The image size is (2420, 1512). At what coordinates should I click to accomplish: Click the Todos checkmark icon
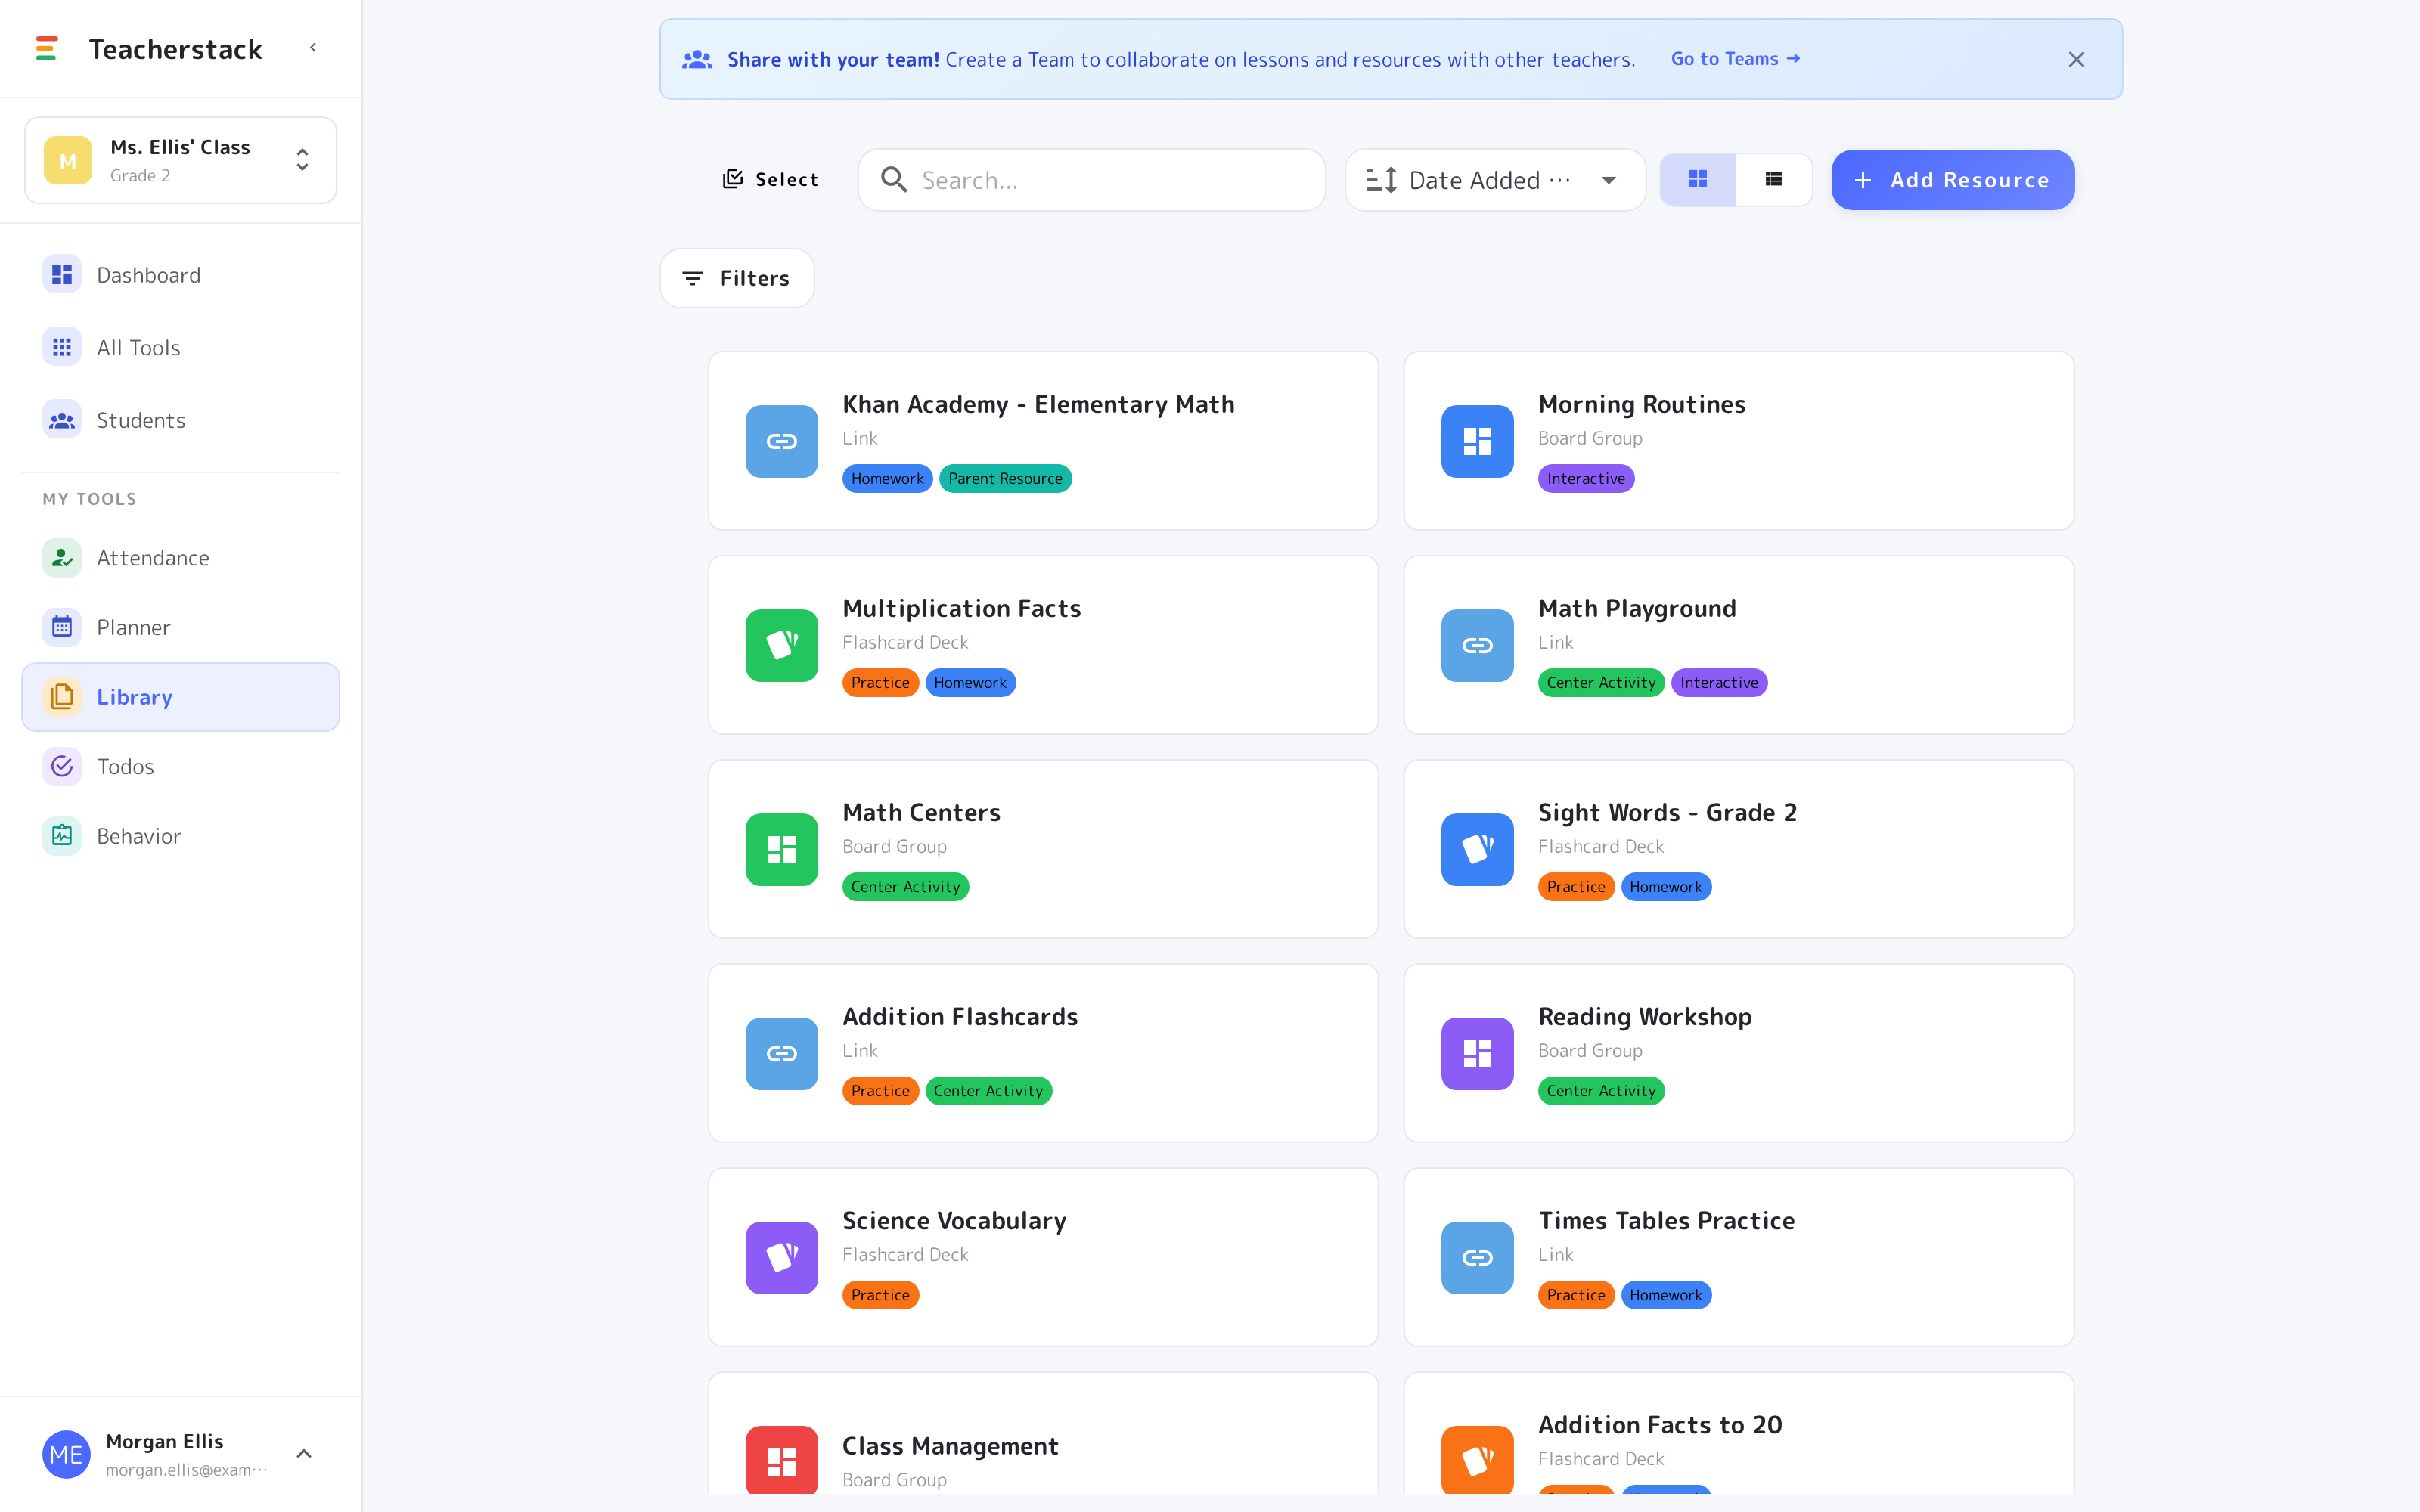[62, 766]
